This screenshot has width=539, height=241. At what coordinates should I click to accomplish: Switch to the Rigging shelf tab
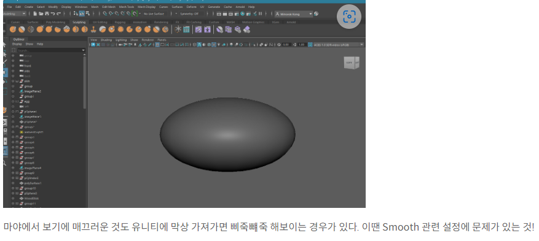[120, 22]
